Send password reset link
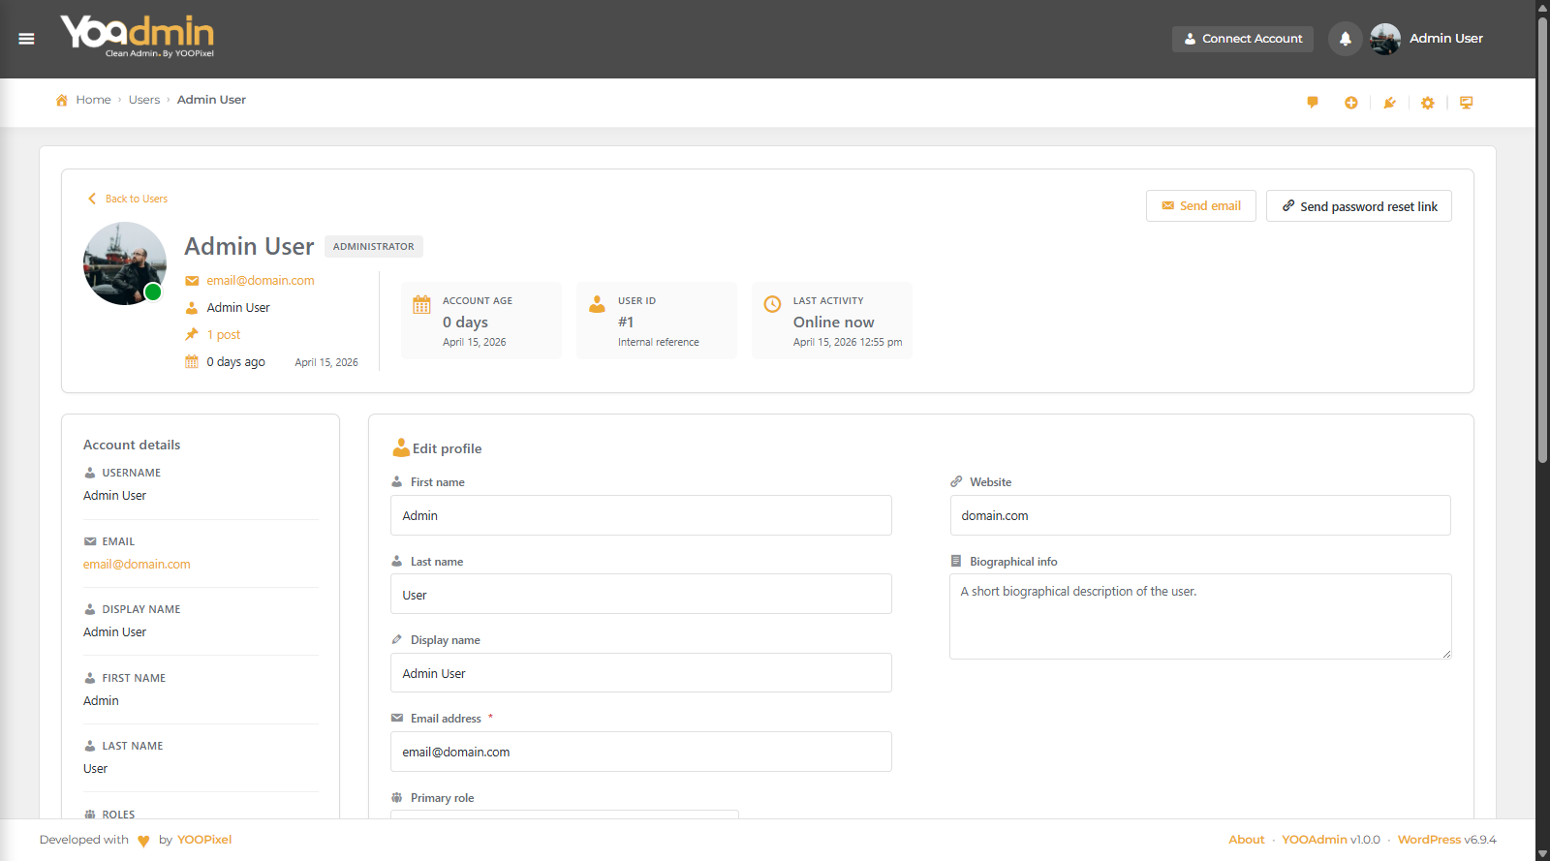The width and height of the screenshot is (1550, 861). pos(1359,206)
